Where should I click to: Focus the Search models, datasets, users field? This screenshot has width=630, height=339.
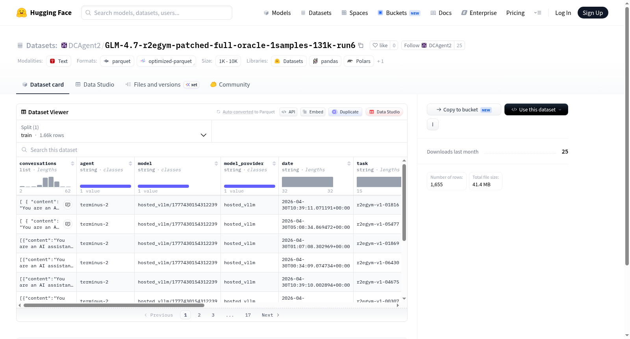157,13
